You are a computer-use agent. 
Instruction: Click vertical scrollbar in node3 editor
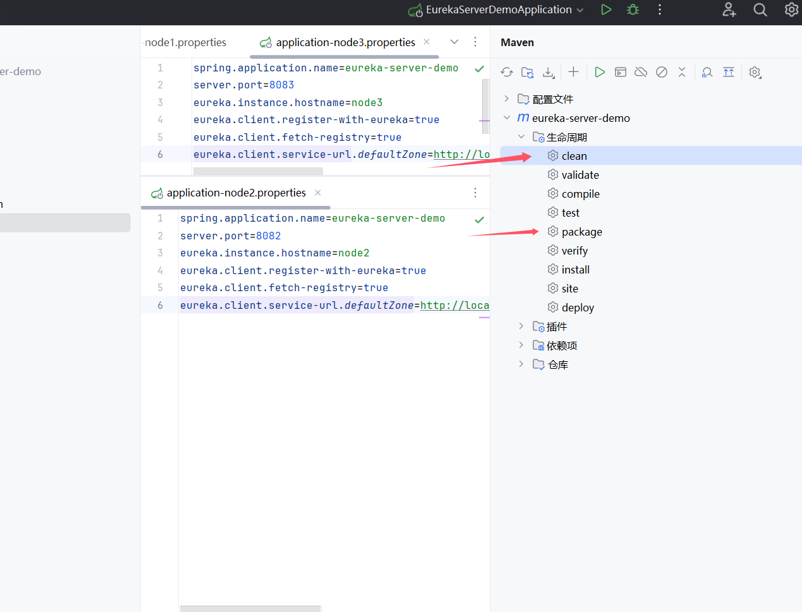coord(485,105)
